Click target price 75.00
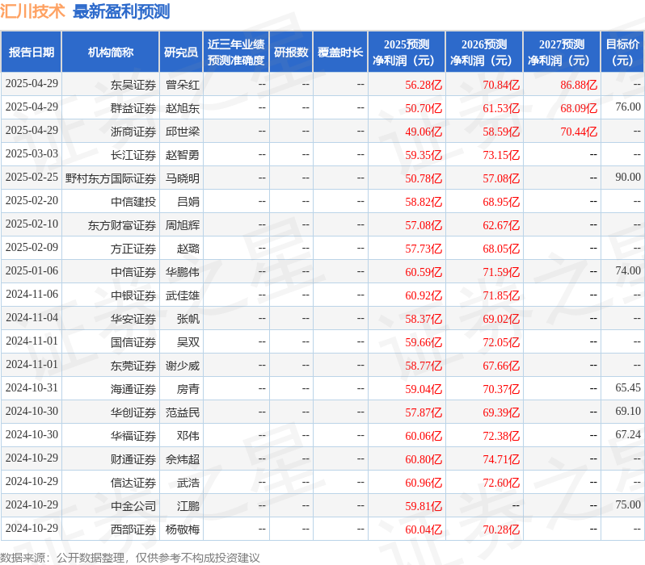 point(628,505)
